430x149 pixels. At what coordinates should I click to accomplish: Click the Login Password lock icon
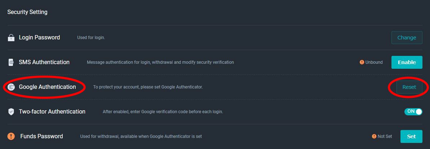pyautogui.click(x=11, y=38)
